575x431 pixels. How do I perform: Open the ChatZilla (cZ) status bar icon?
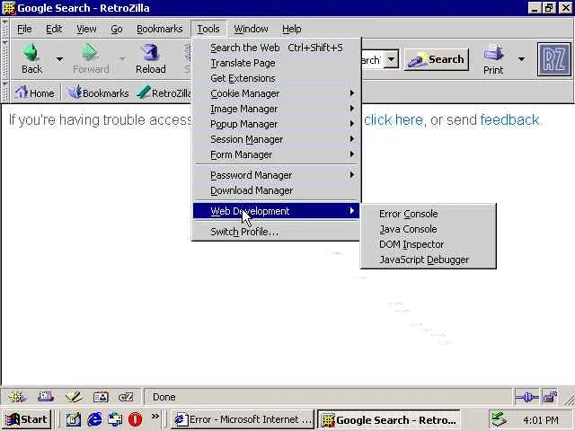(x=126, y=397)
